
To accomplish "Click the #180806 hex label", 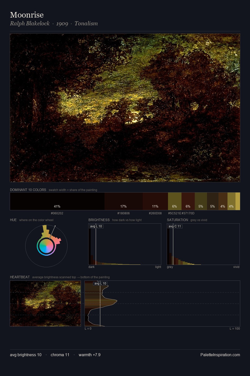I will coord(123,213).
